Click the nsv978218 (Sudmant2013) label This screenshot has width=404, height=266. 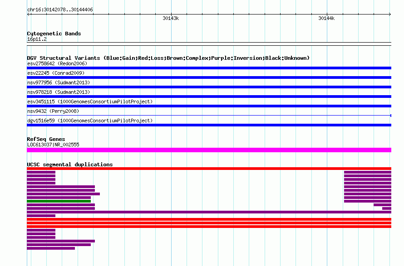[x=59, y=92]
